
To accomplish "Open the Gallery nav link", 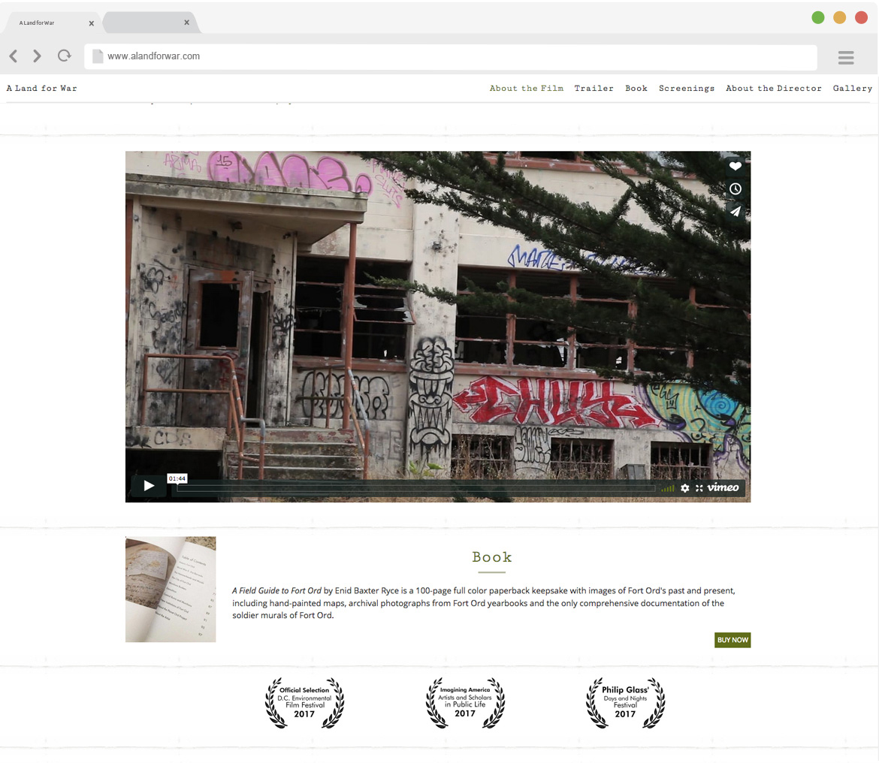I will (x=852, y=89).
